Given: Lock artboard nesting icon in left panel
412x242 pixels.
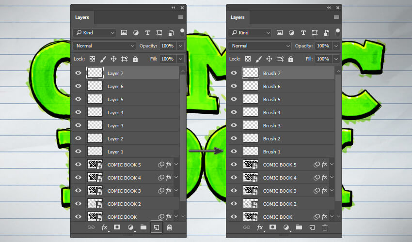Looking at the screenshot, I should pyautogui.click(x=125, y=59).
